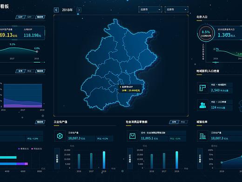Image resolution: width=242 pixels, height=182 pixels.
Task: Click the 2018年 year label
Action: pos(67,10)
